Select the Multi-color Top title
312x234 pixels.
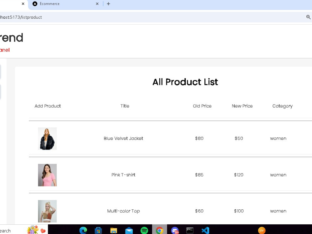(x=123, y=211)
